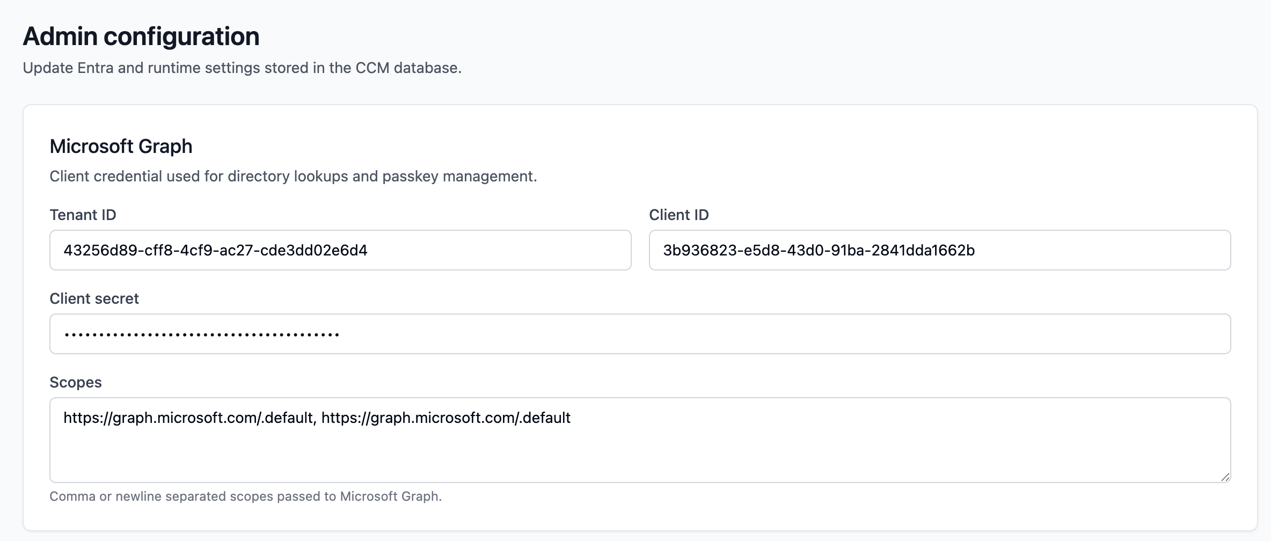
Task: Click the second graph.microsoft.com/.default scope entry
Action: point(445,418)
